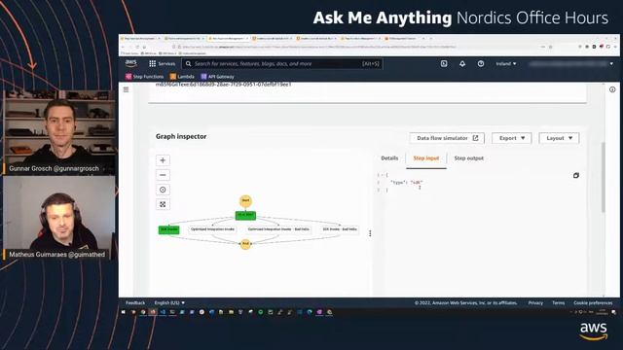Switch to the Step input tab

(426, 158)
